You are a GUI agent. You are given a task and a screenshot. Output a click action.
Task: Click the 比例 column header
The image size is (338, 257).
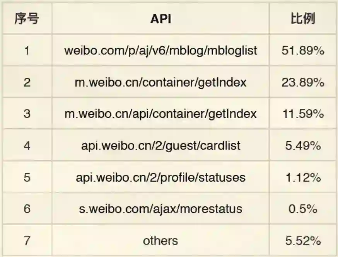[x=303, y=19]
